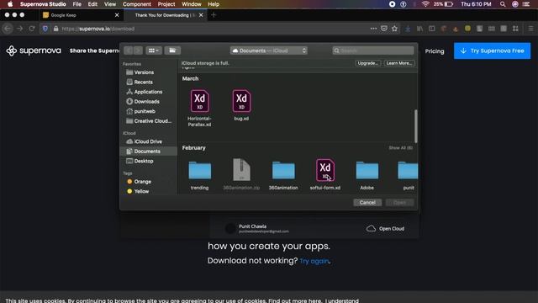538x303 pixels.
Task: Open the Project menu
Action: (x=166, y=4)
